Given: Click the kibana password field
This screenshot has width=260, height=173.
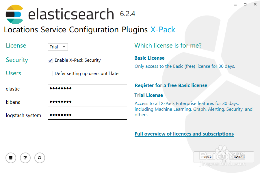Looking at the screenshot, I should point(87,102).
